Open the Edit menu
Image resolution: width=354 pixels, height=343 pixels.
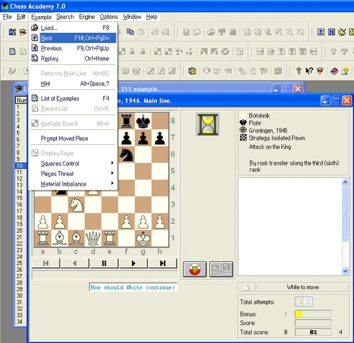[21, 17]
